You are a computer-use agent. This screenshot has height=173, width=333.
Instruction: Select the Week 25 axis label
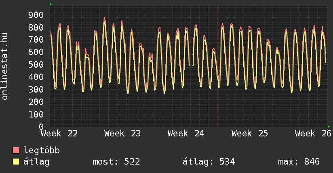point(250,134)
